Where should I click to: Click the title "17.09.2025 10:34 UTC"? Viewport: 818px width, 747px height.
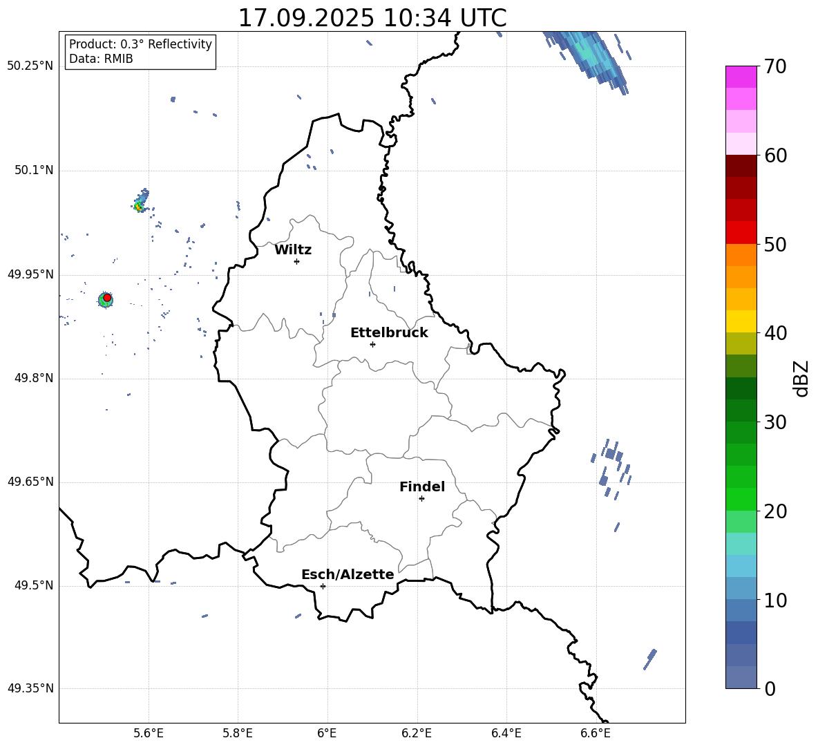tap(372, 18)
